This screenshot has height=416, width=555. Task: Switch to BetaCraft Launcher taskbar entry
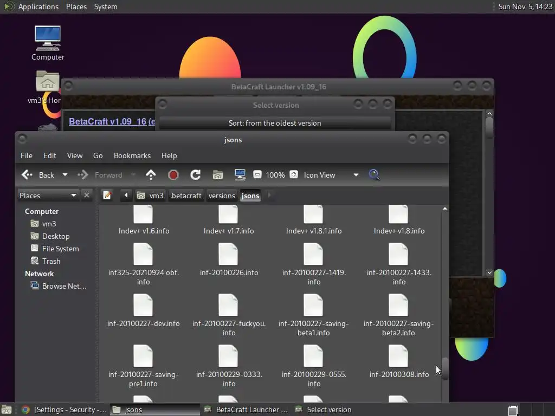pos(247,409)
